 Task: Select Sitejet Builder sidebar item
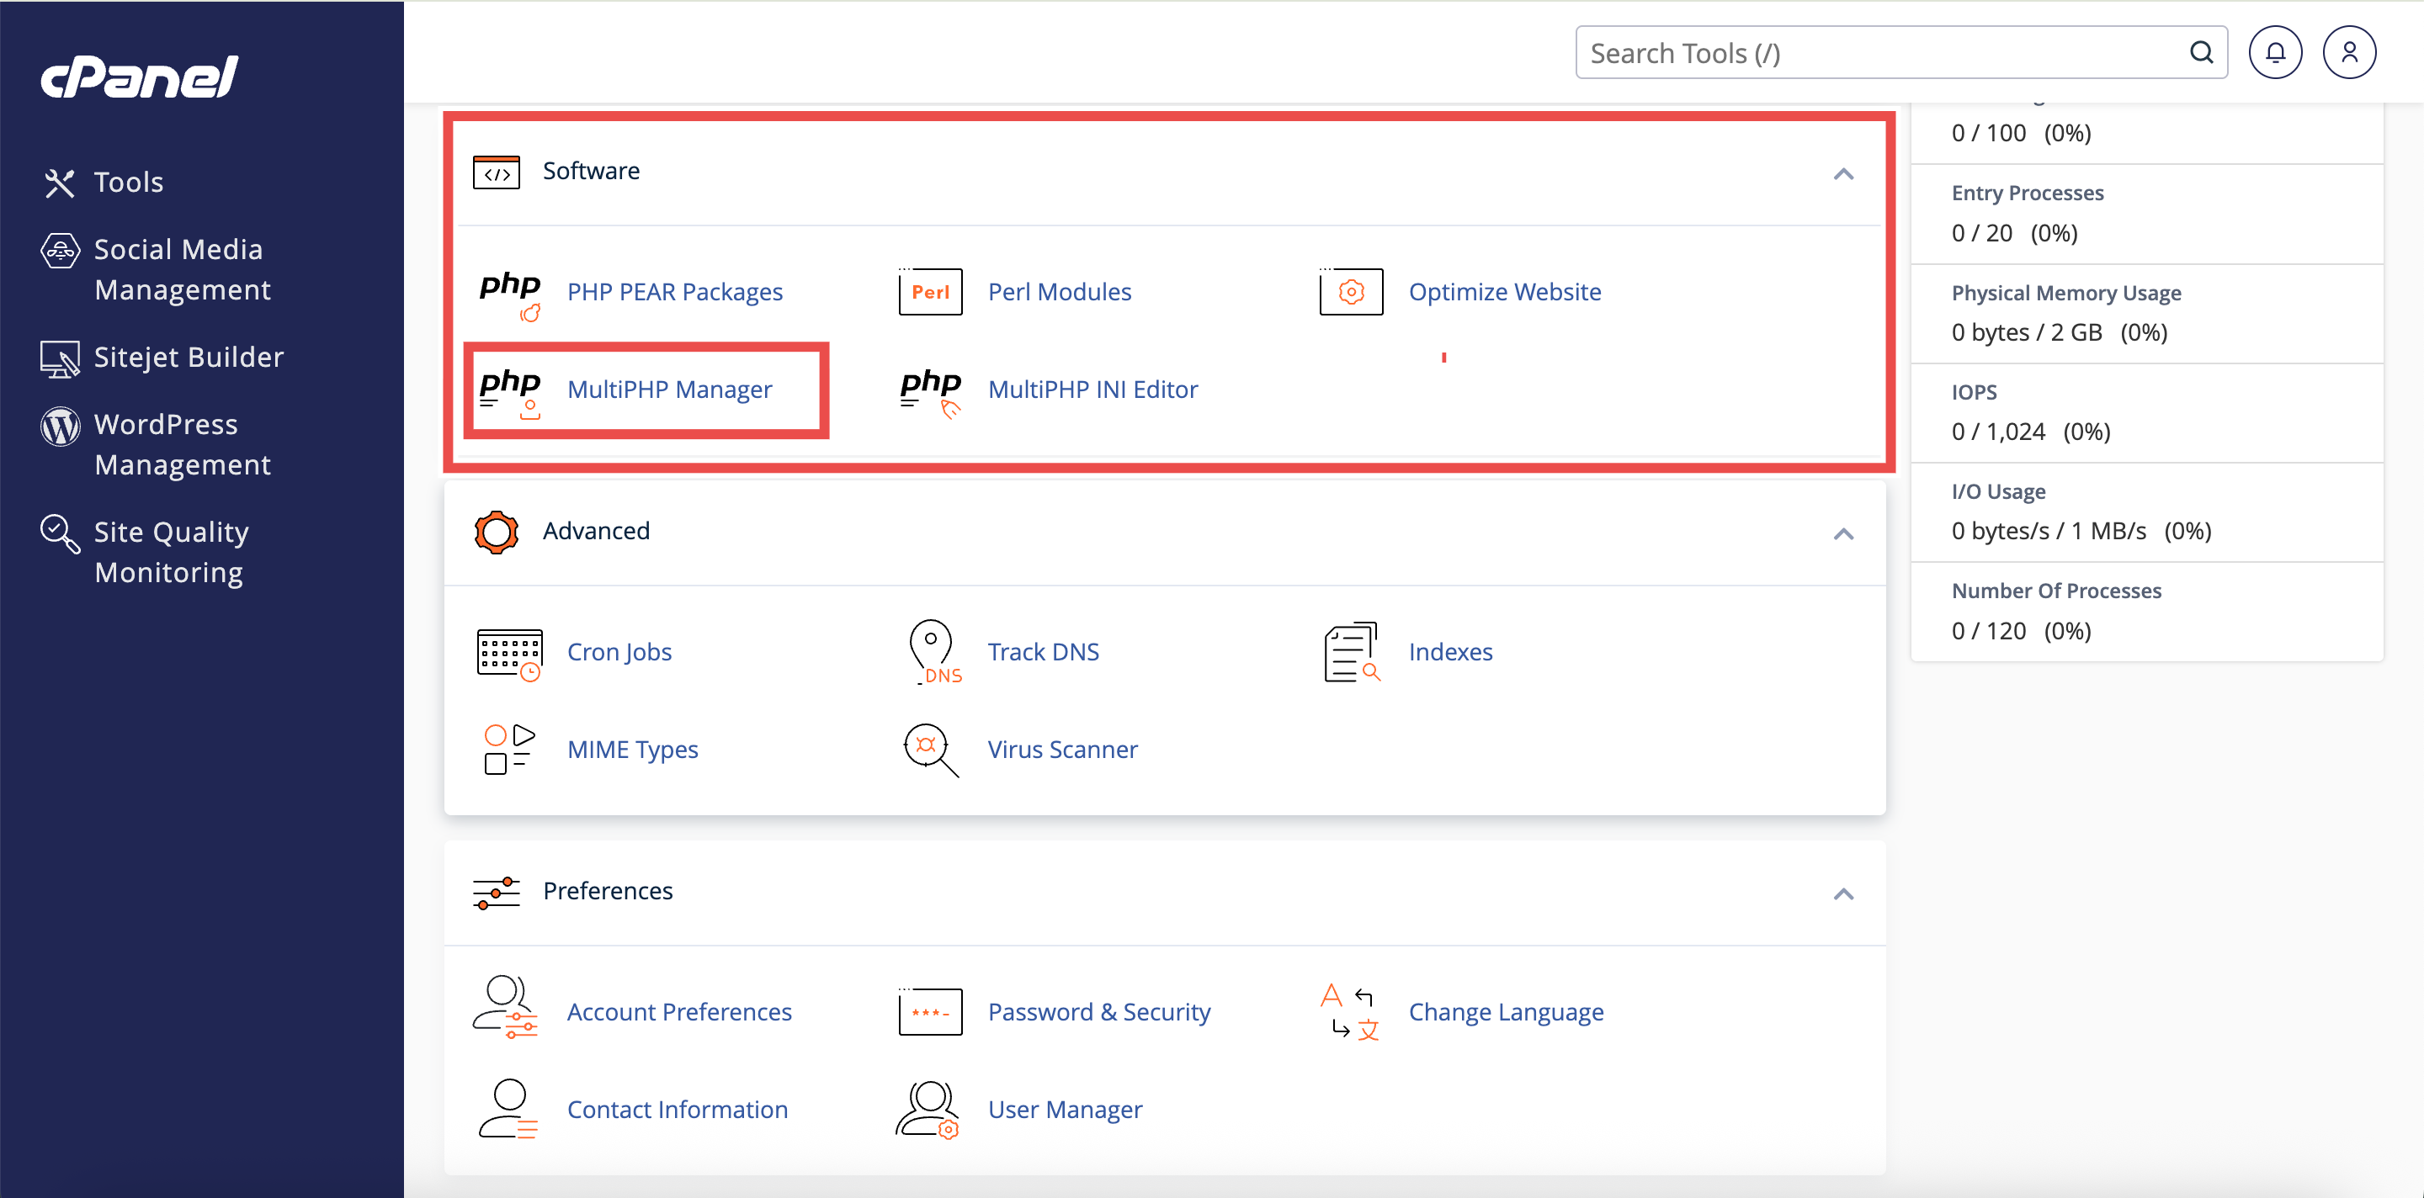point(189,358)
